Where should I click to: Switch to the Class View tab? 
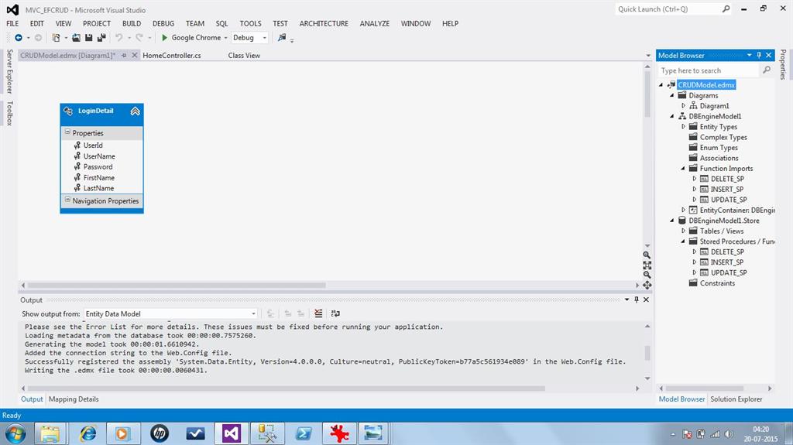click(x=244, y=56)
